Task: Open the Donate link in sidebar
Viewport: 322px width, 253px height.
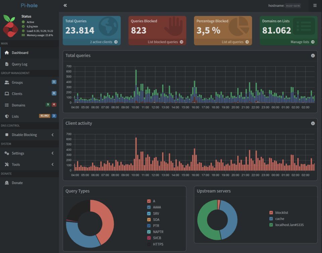Action: click(17, 183)
